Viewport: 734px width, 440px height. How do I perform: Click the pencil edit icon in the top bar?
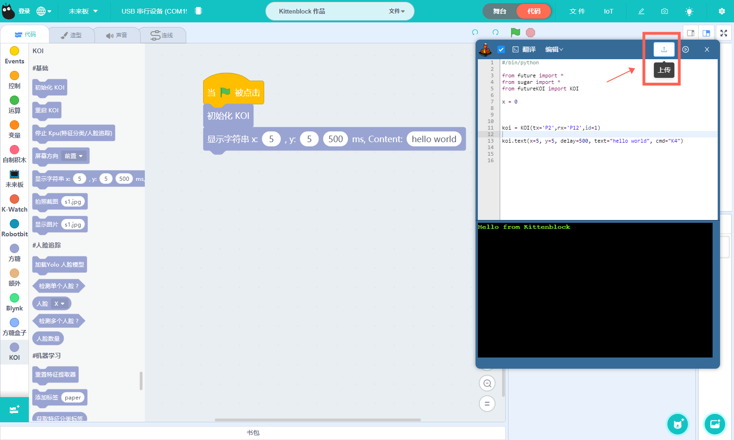[x=641, y=11]
